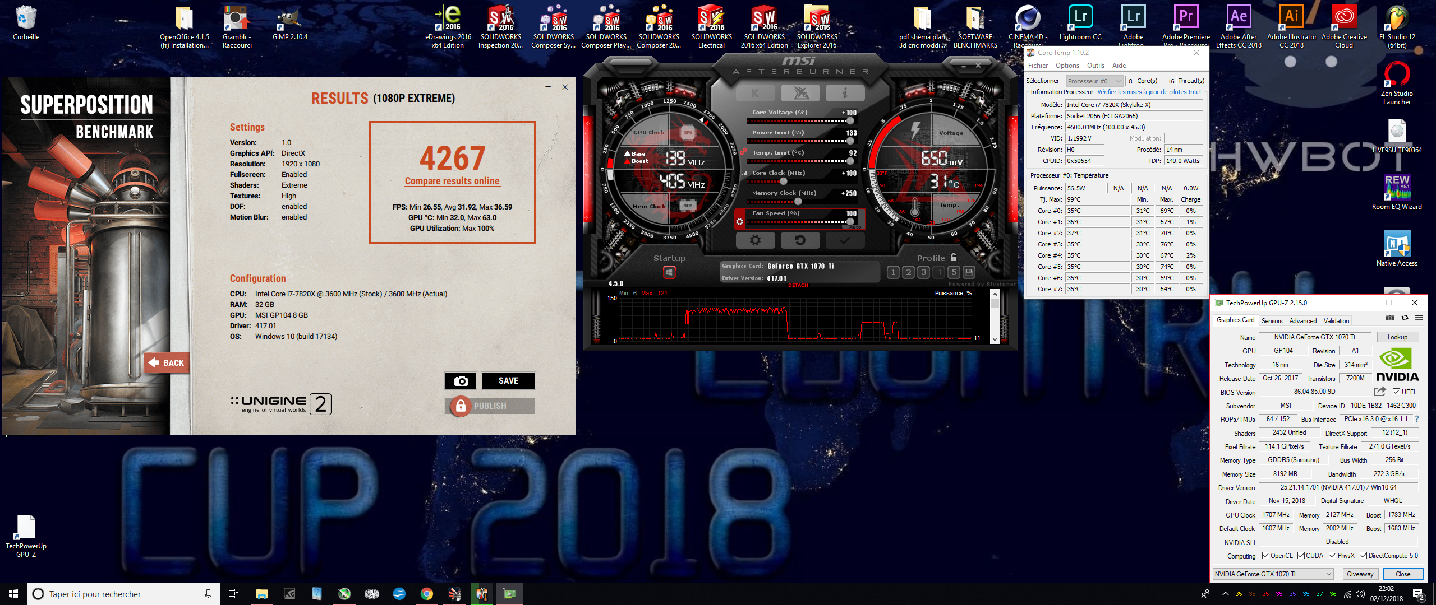Switch to GPU-Z Validation tab
This screenshot has height=605, width=1436.
(1336, 321)
